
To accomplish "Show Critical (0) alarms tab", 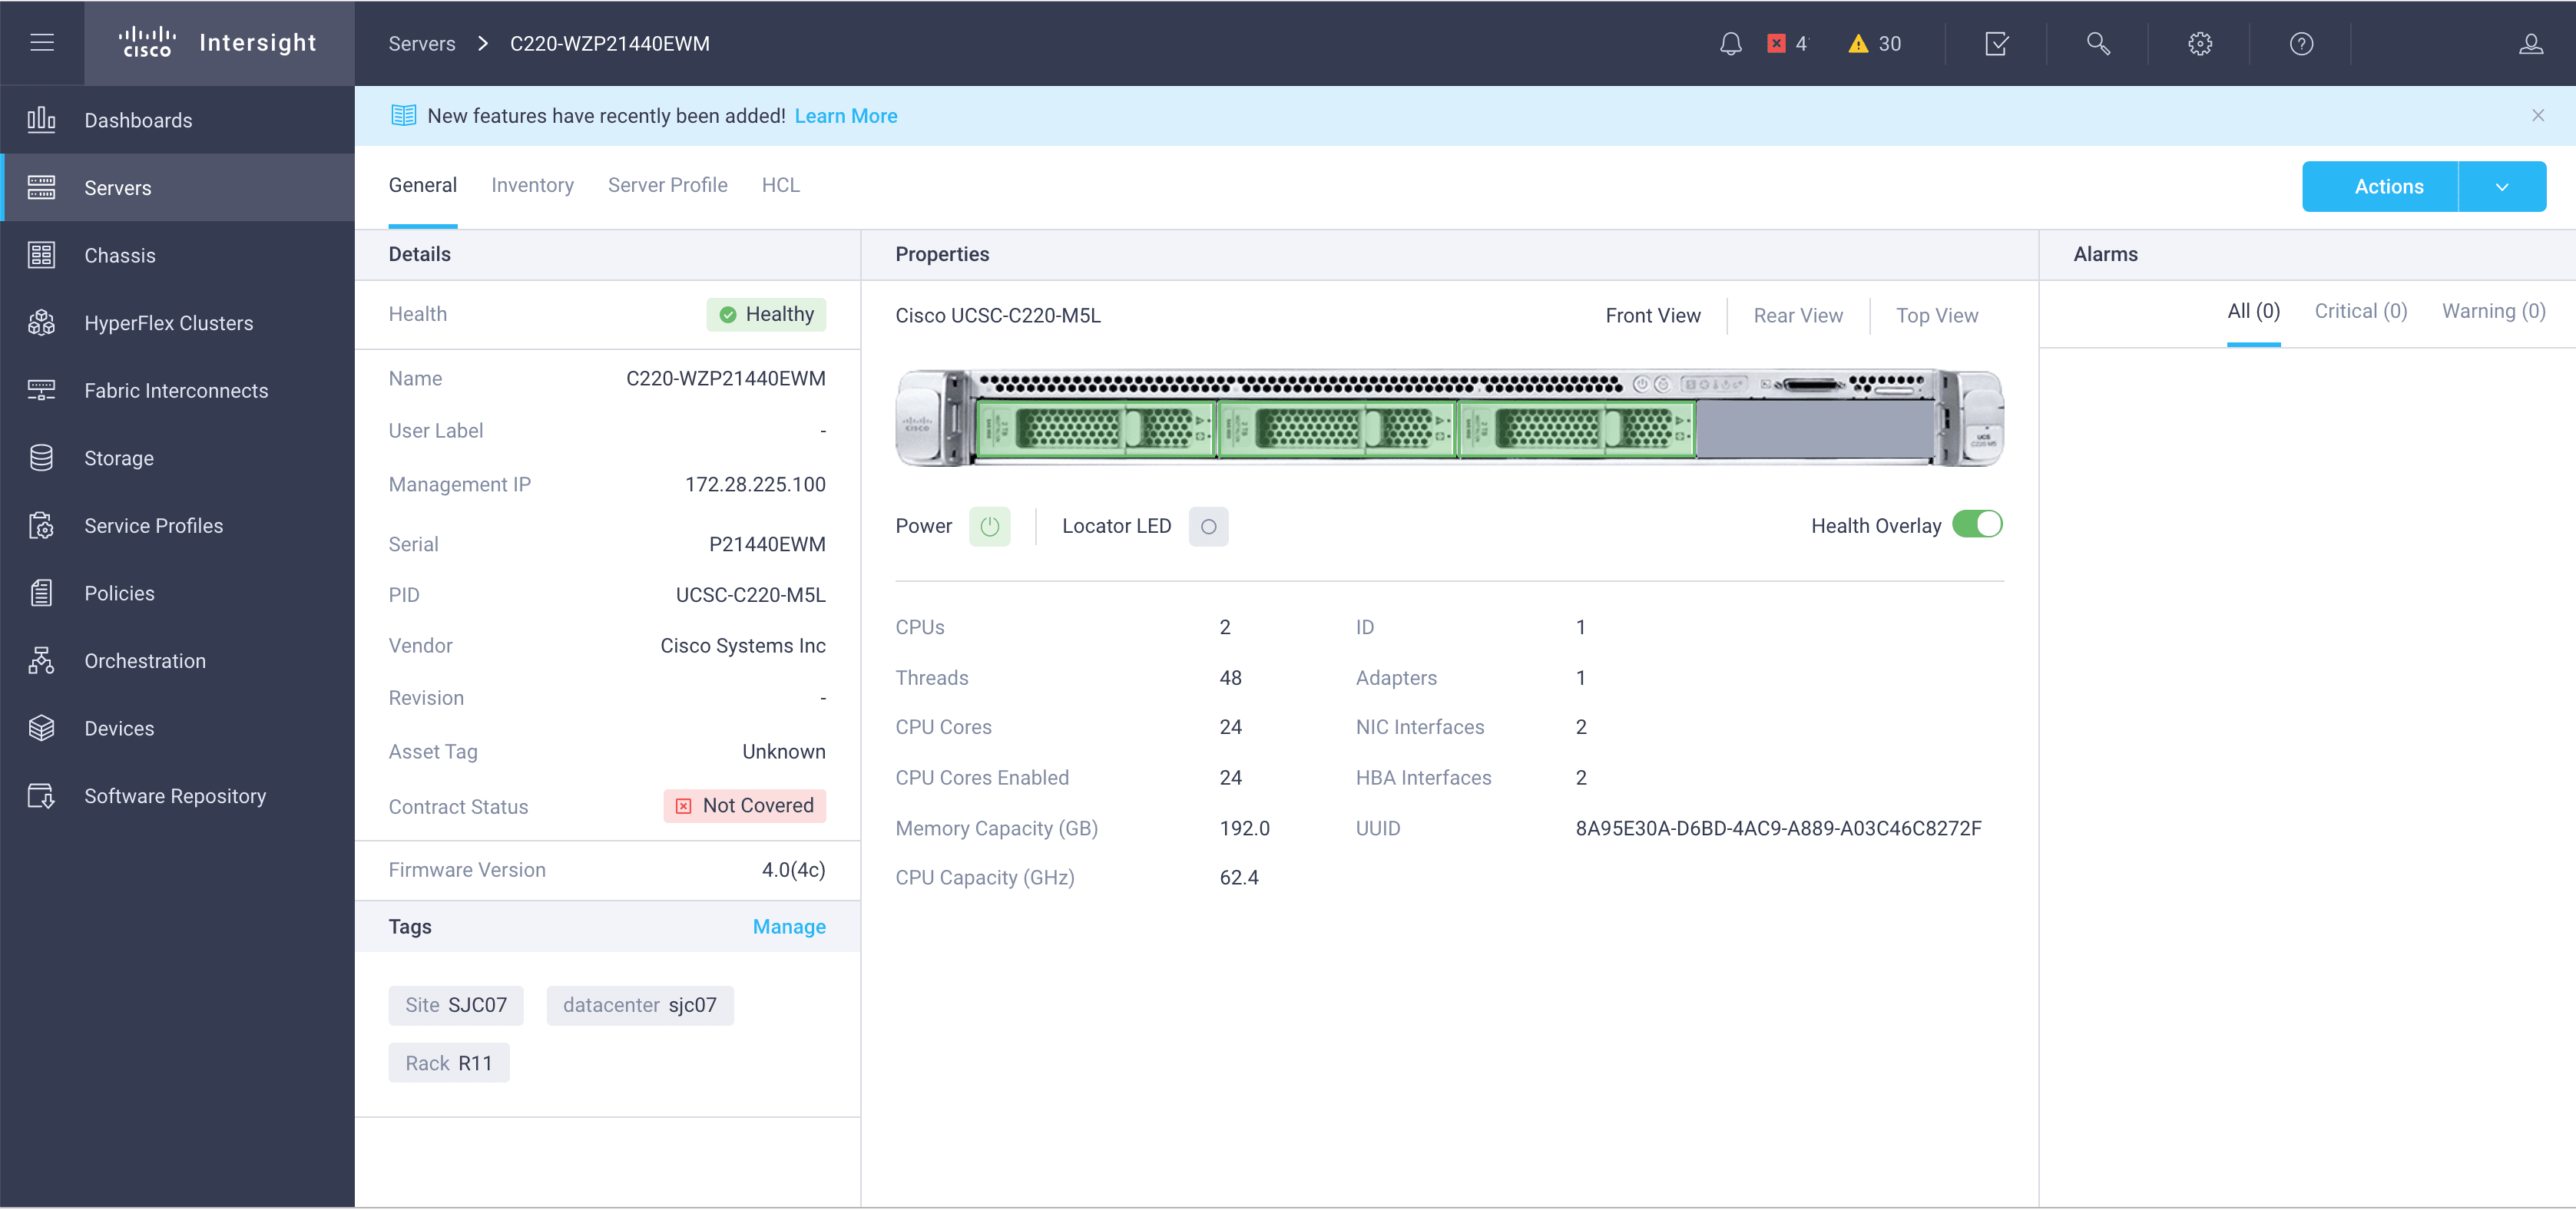I will click(x=2360, y=311).
